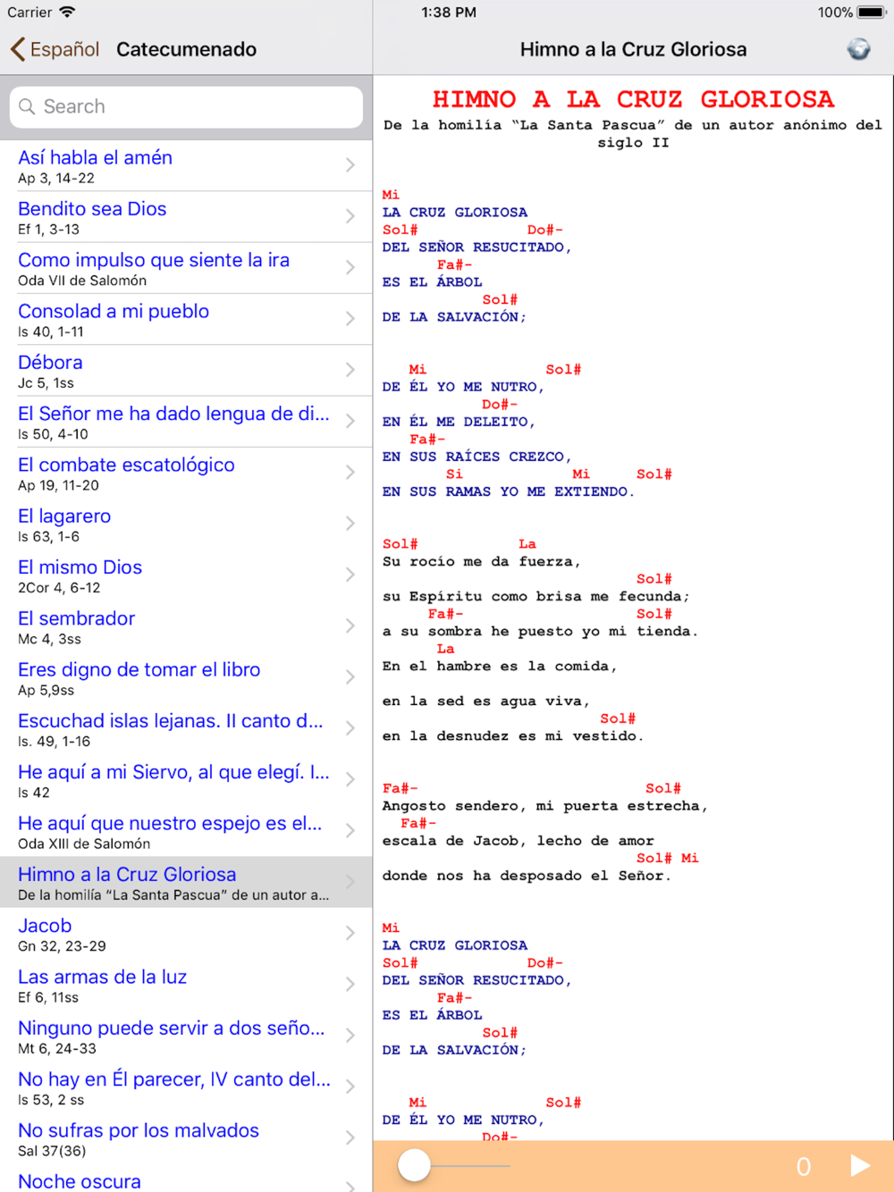Open song Así habla el amén

click(x=186, y=165)
